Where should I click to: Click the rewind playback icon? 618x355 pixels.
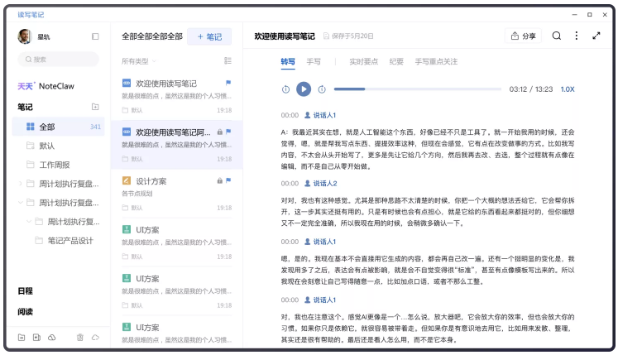point(285,89)
